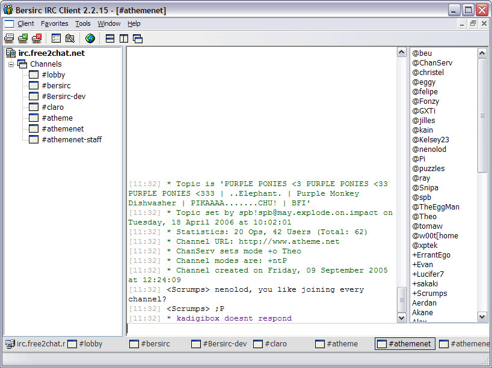The width and height of the screenshot is (492, 368).
Task: Select user @Kelsey23 in nick list
Action: tap(430, 140)
